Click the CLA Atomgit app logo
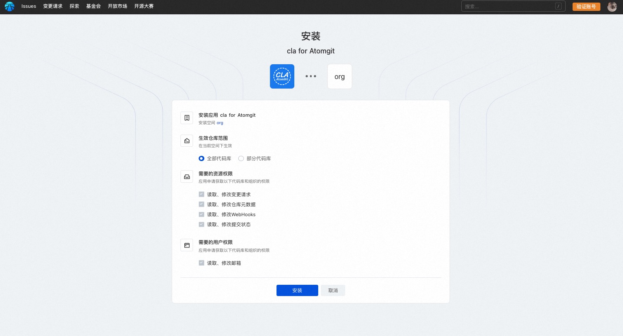 coord(282,76)
